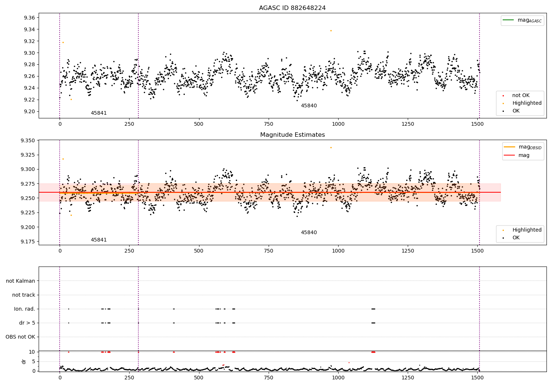Click the 1250 x-axis tick in bottom plot
Screen dimensions: 552x386
tap(408, 378)
